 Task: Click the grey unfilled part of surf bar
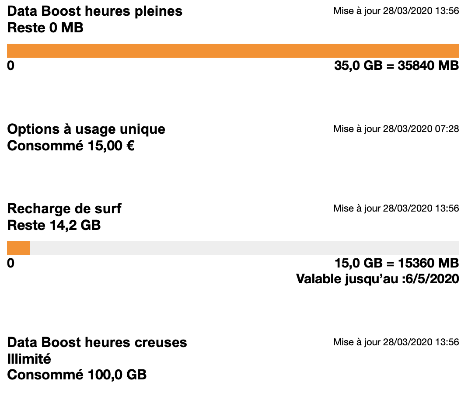(244, 248)
